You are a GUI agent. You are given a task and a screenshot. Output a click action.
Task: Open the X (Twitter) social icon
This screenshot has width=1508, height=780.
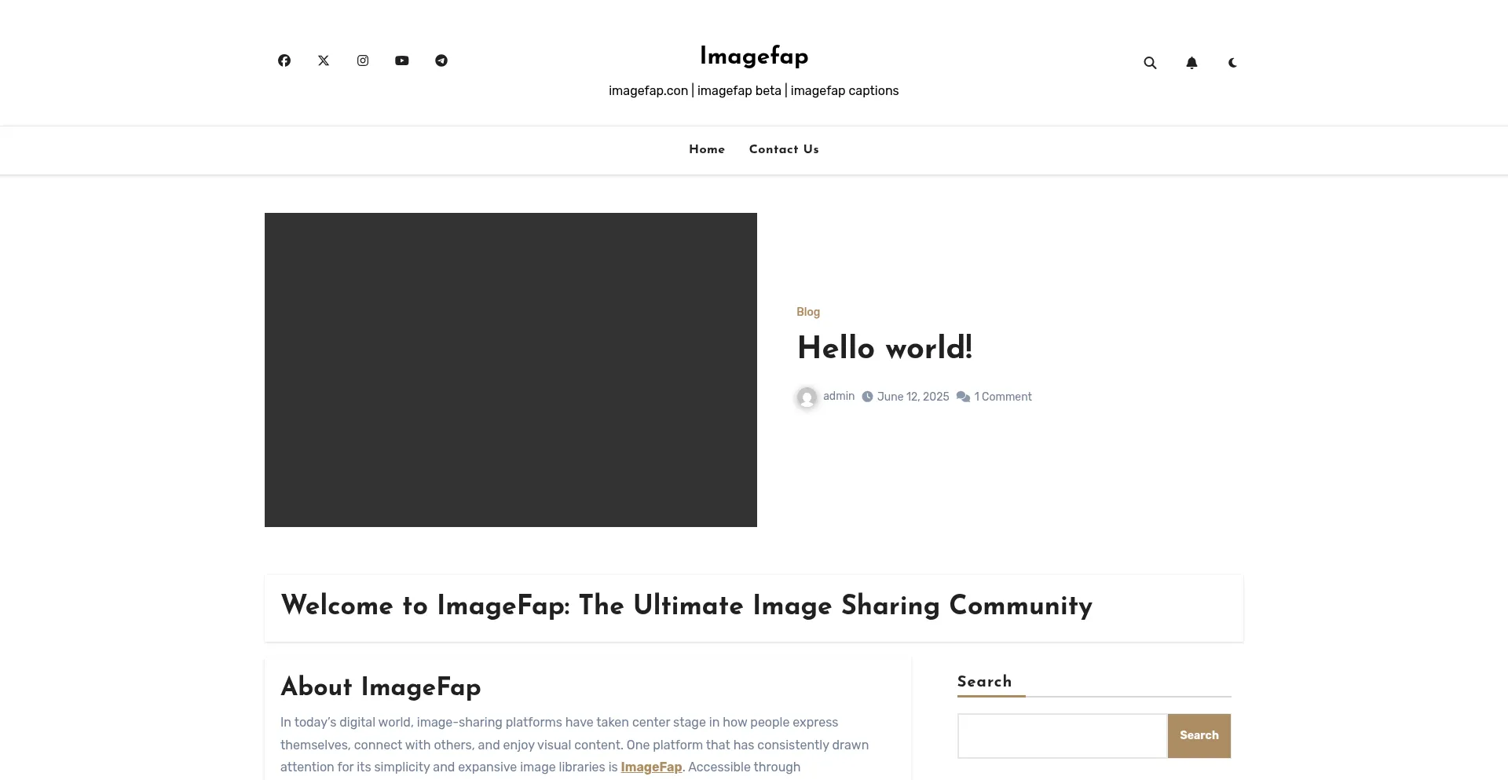[324, 60]
